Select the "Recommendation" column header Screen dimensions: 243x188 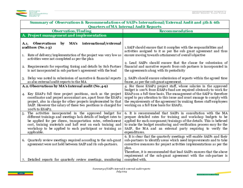(176, 31)
